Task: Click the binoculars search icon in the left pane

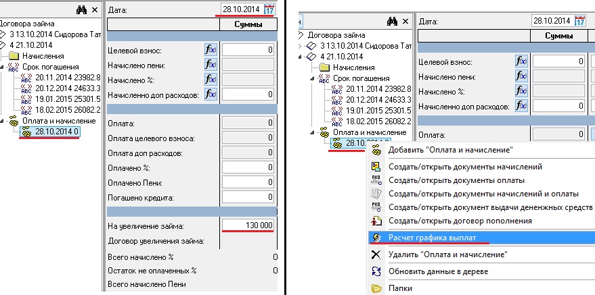Action: coord(81,9)
